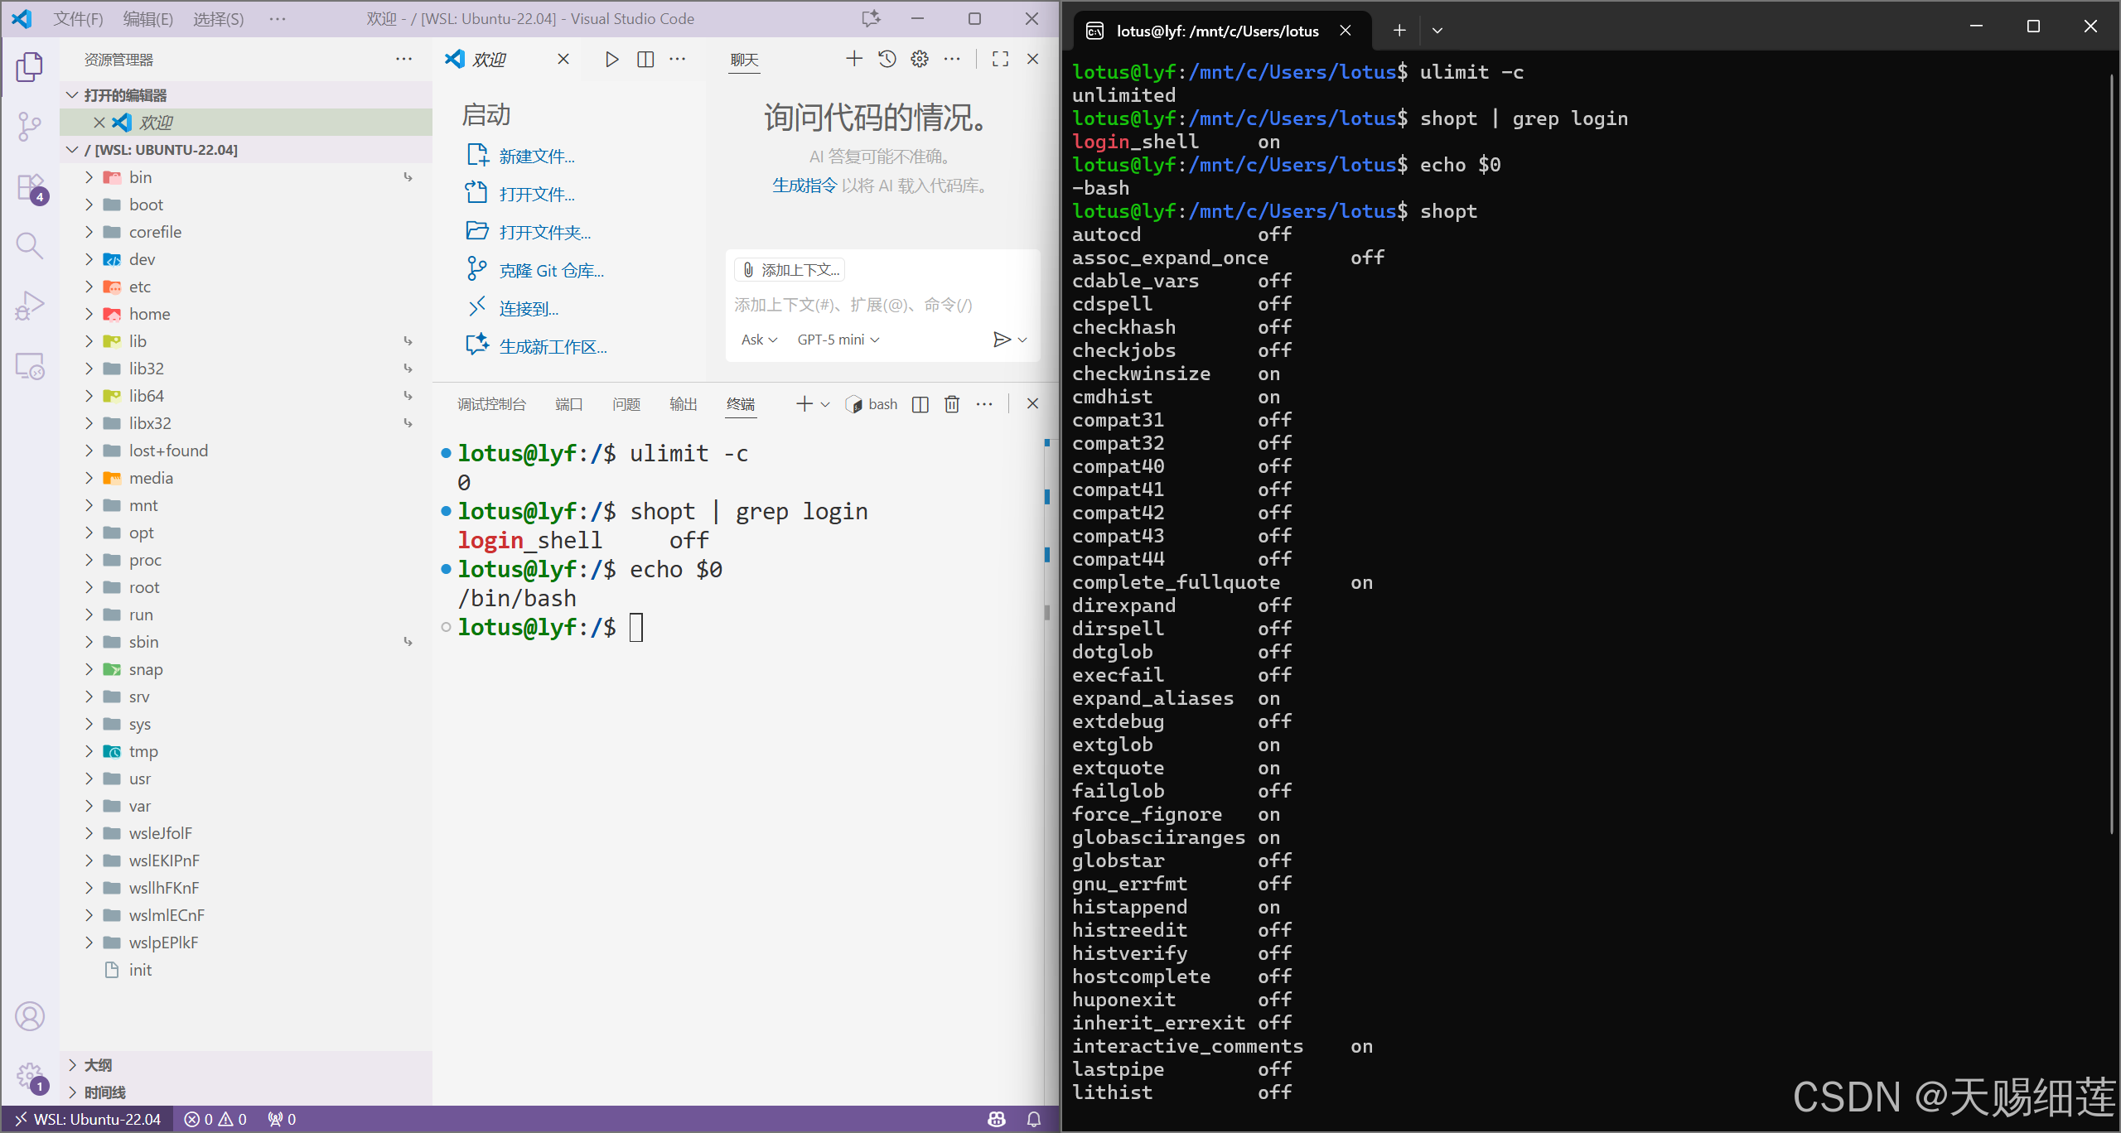Open Remote Explorer icon in activity bar
Image resolution: width=2121 pixels, height=1133 pixels.
pyautogui.click(x=30, y=366)
